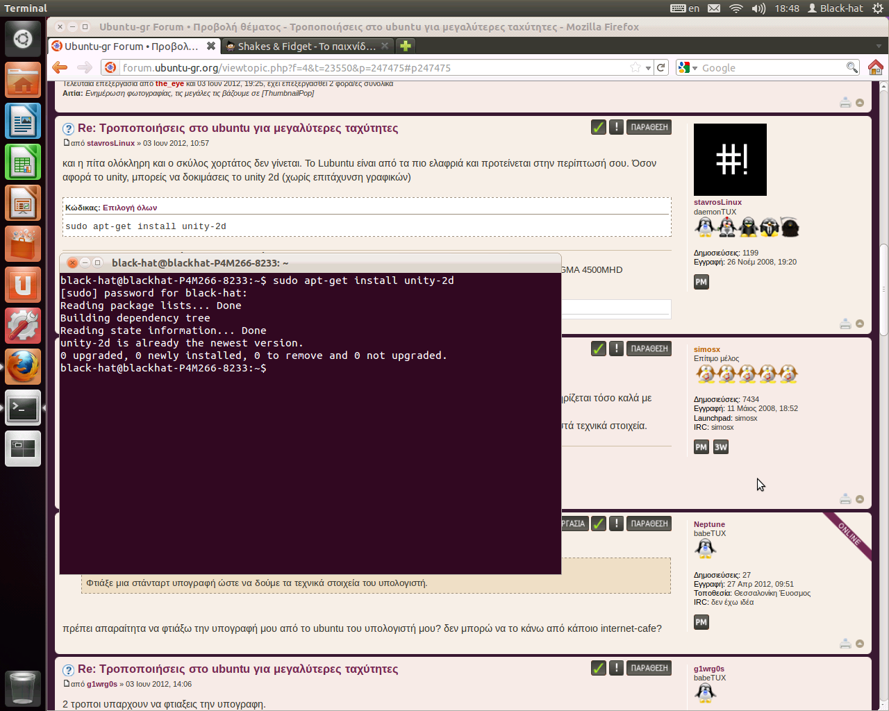Open the Firefox home page button
This screenshot has height=711, width=889.
[x=875, y=67]
